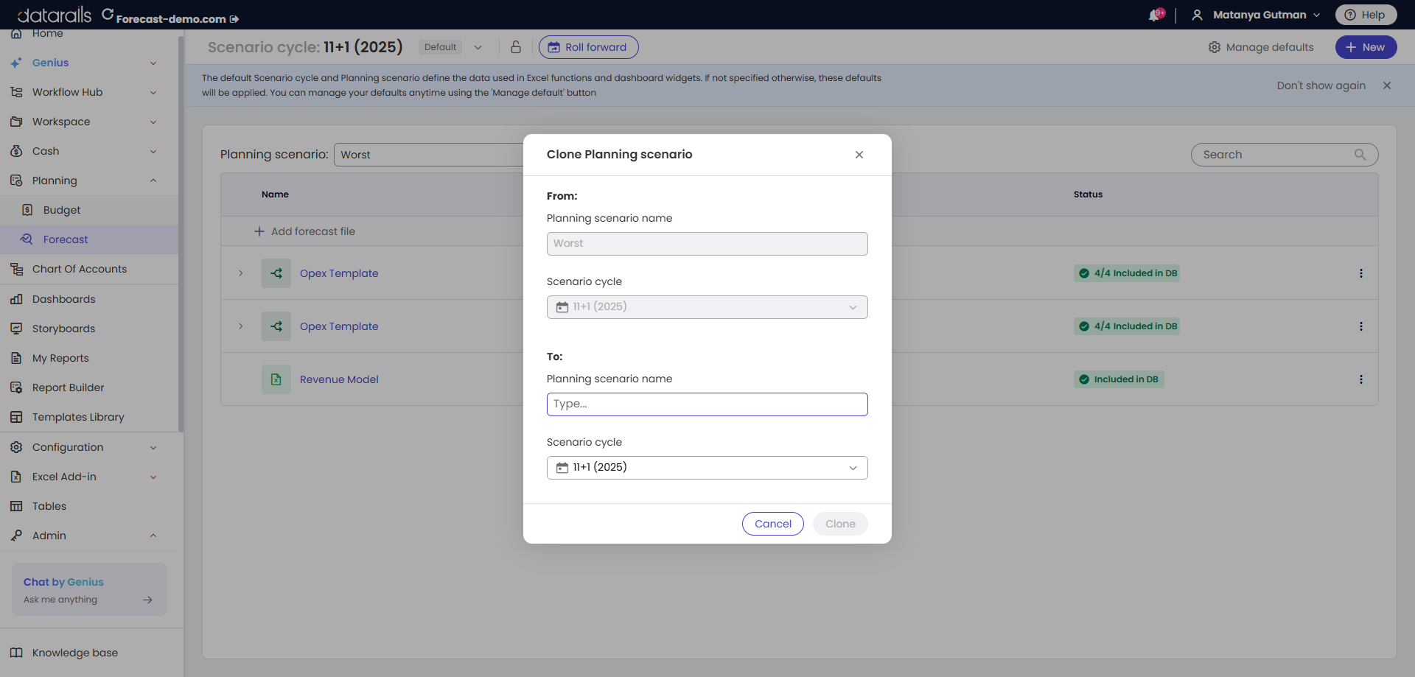The height and width of the screenshot is (677, 1415).
Task: Open the Knowledge base link
Action: click(74, 653)
